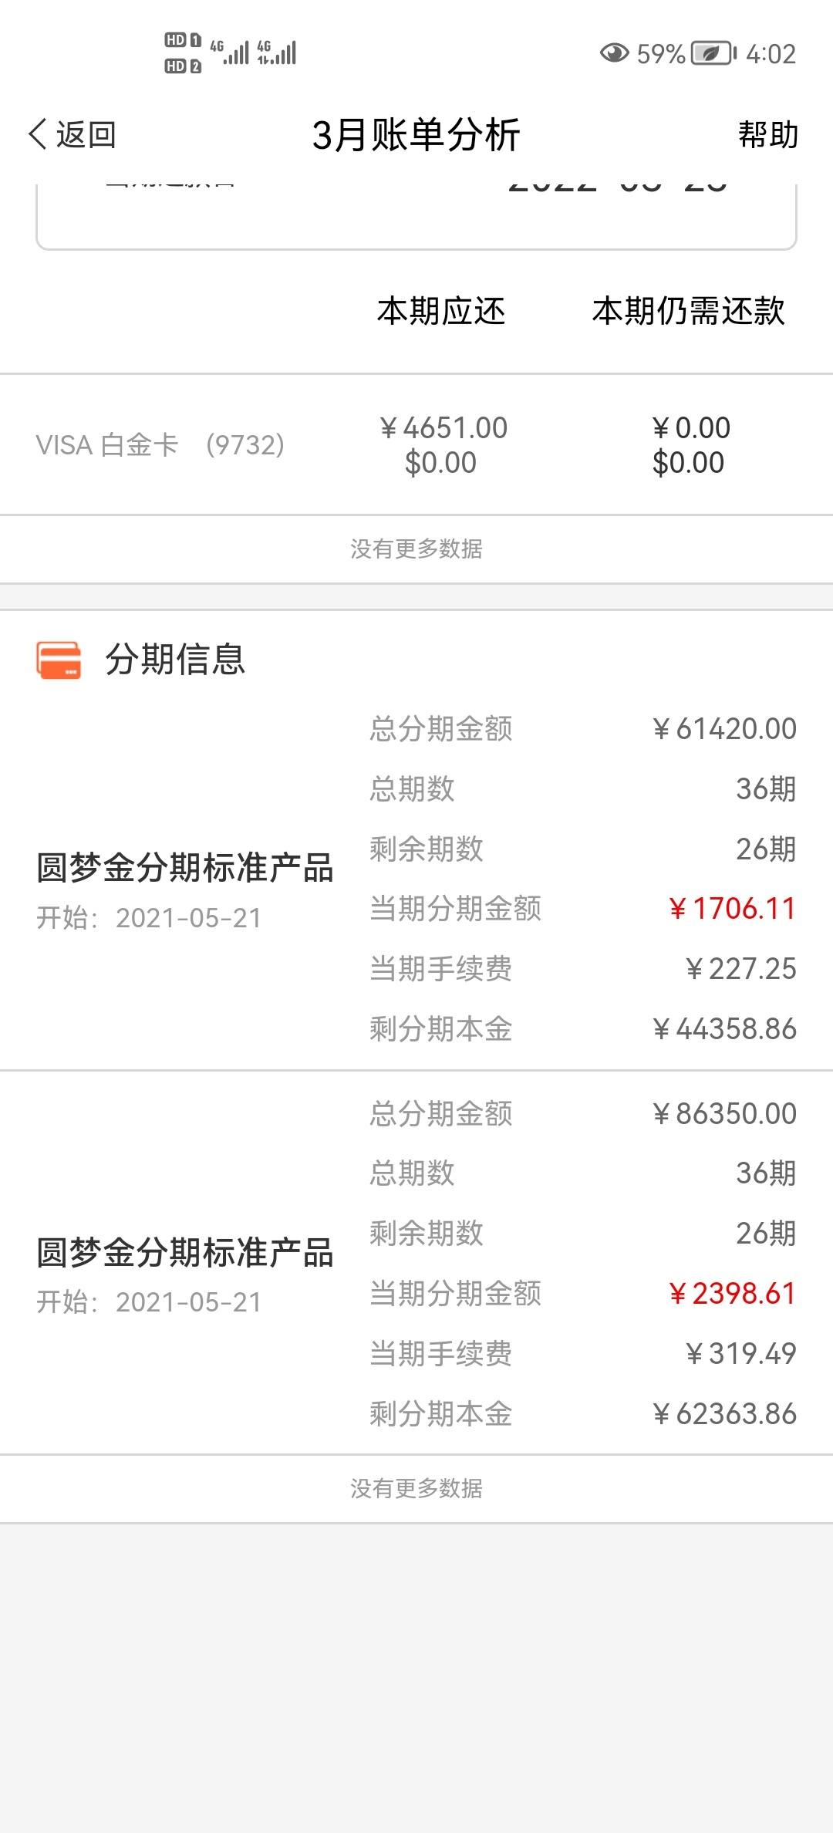Select the 本期应还 column header
Image resolution: width=833 pixels, height=1833 pixels.
(441, 311)
